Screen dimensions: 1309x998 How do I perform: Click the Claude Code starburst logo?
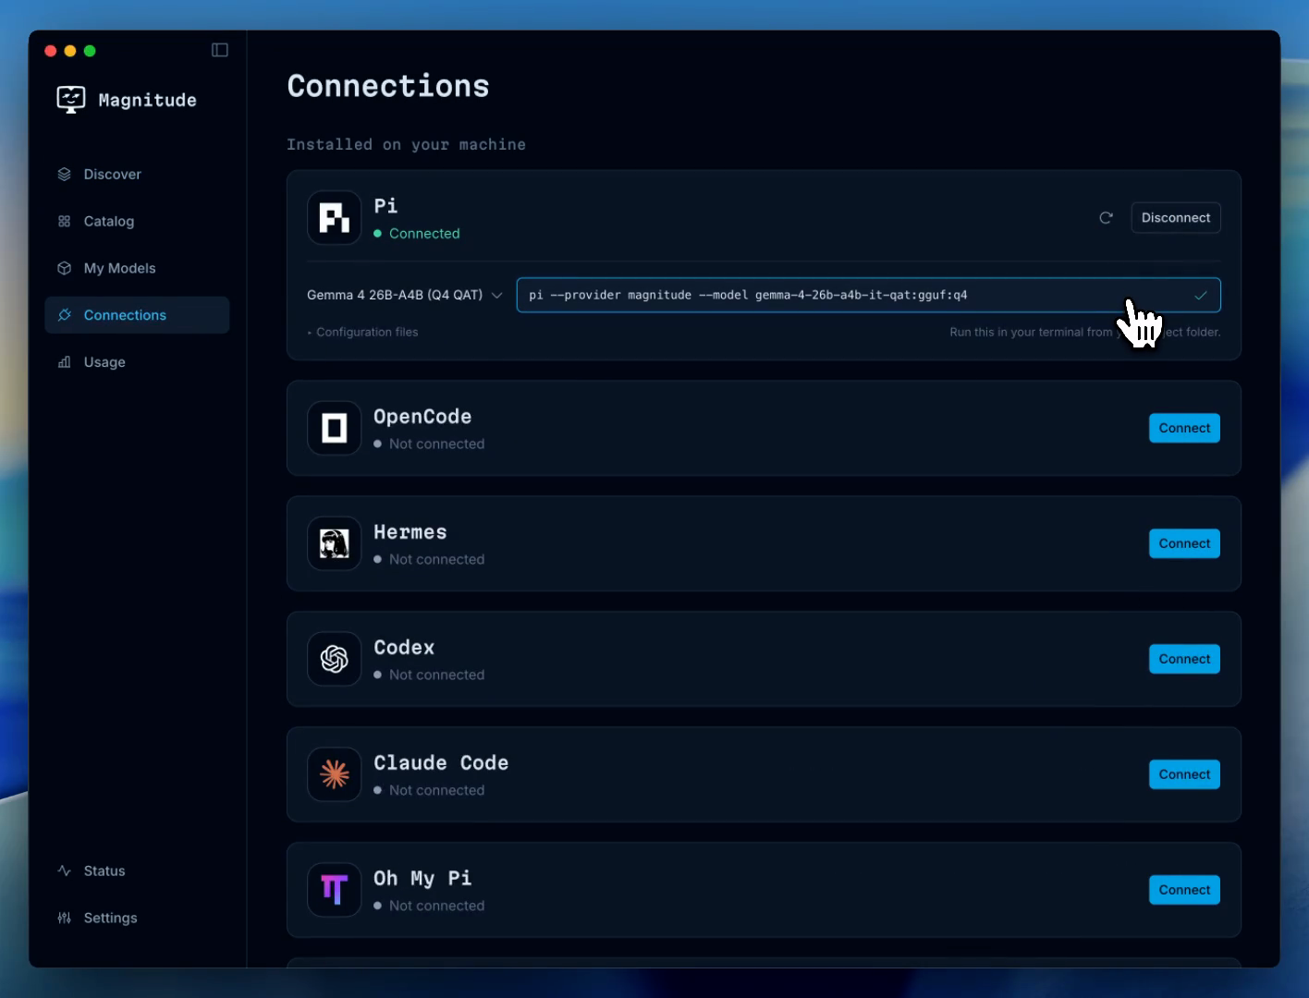tap(335, 775)
